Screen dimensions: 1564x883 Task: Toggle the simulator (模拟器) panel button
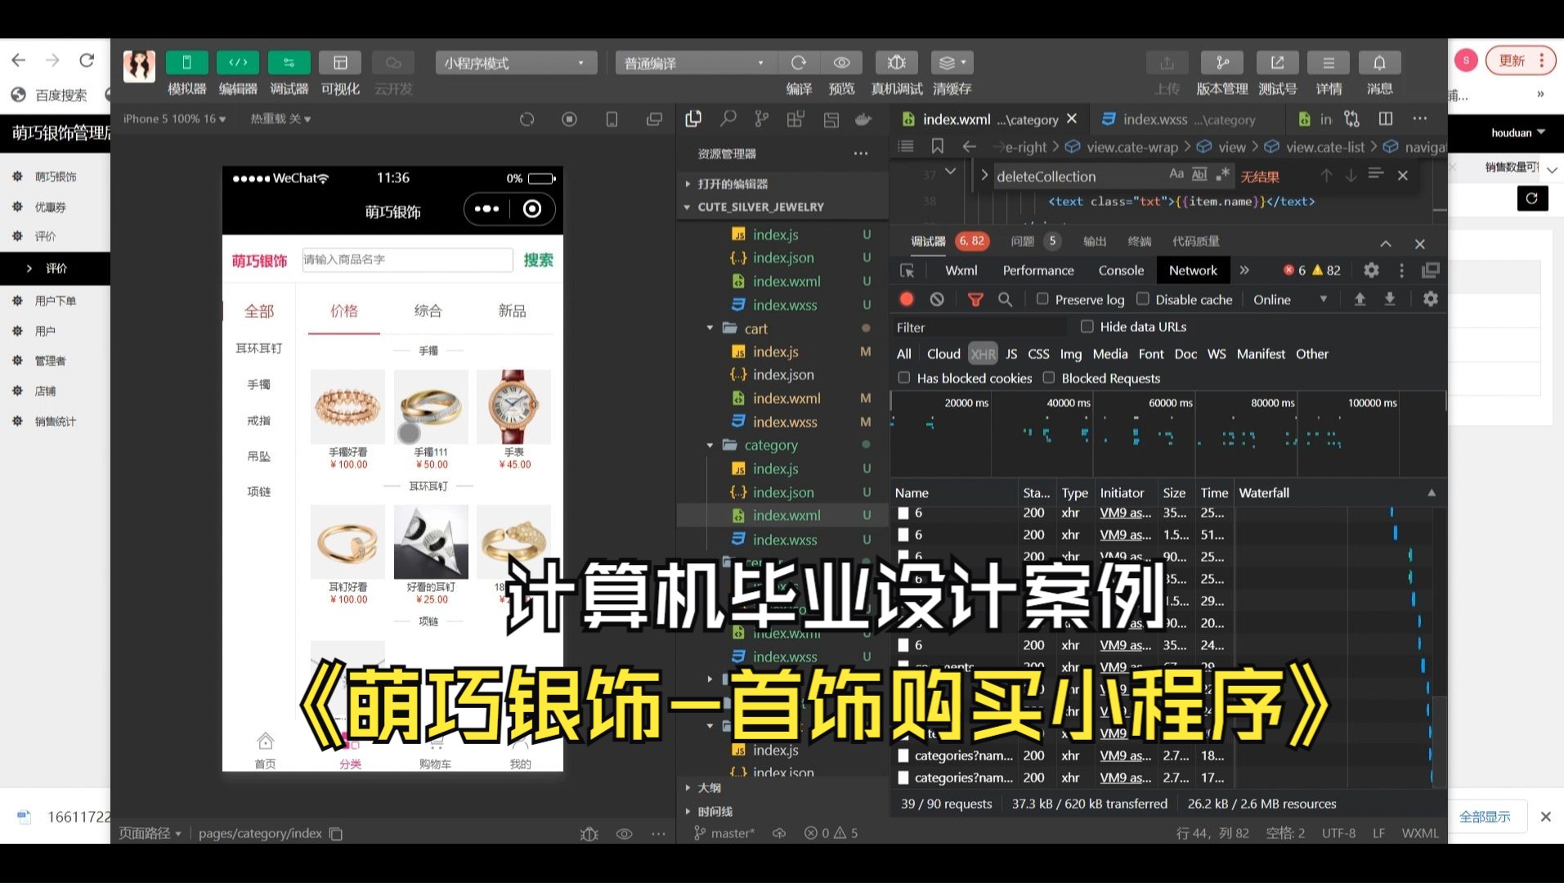[186, 63]
